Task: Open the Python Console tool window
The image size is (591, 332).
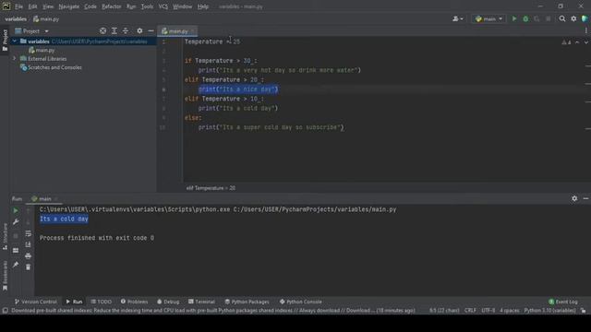Action: coord(300,302)
